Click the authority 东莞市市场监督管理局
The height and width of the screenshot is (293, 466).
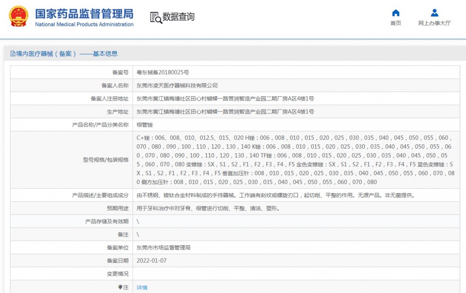pos(163,248)
